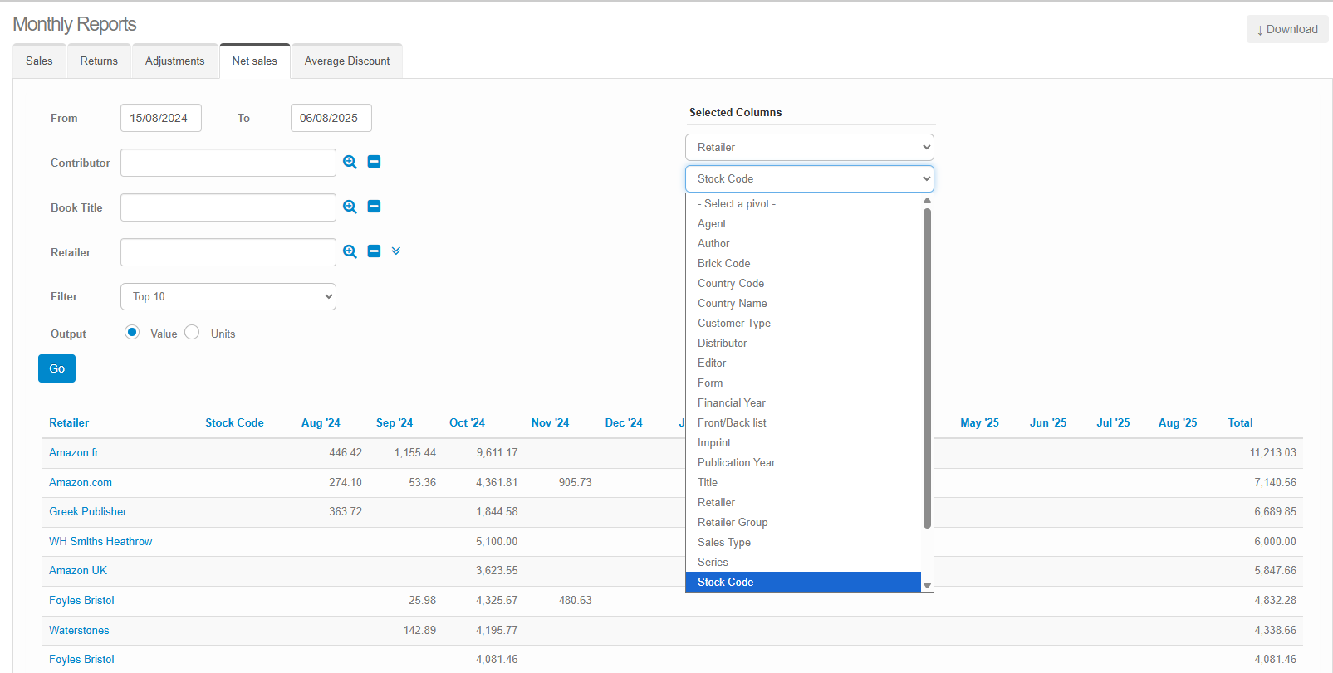Open the Waterstones retailer link
The height and width of the screenshot is (673, 1333).
click(79, 630)
